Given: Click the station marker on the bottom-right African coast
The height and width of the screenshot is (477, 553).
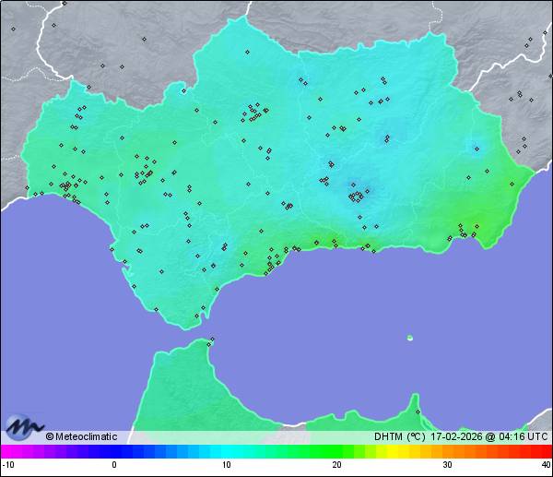Looking at the screenshot, I should pos(418,411).
